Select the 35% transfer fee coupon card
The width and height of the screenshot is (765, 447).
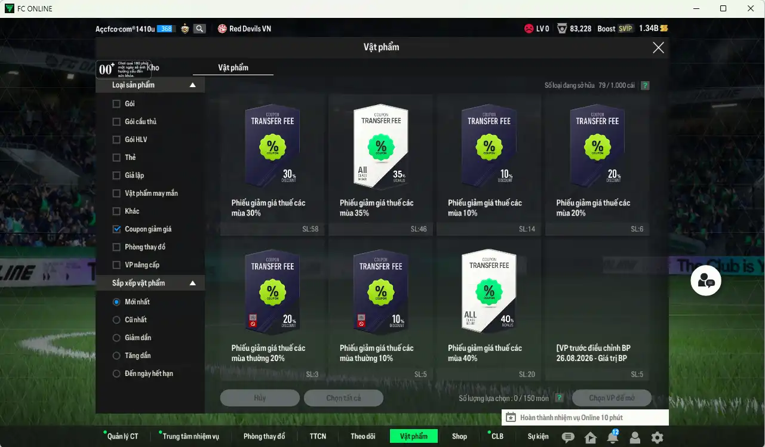click(380, 164)
